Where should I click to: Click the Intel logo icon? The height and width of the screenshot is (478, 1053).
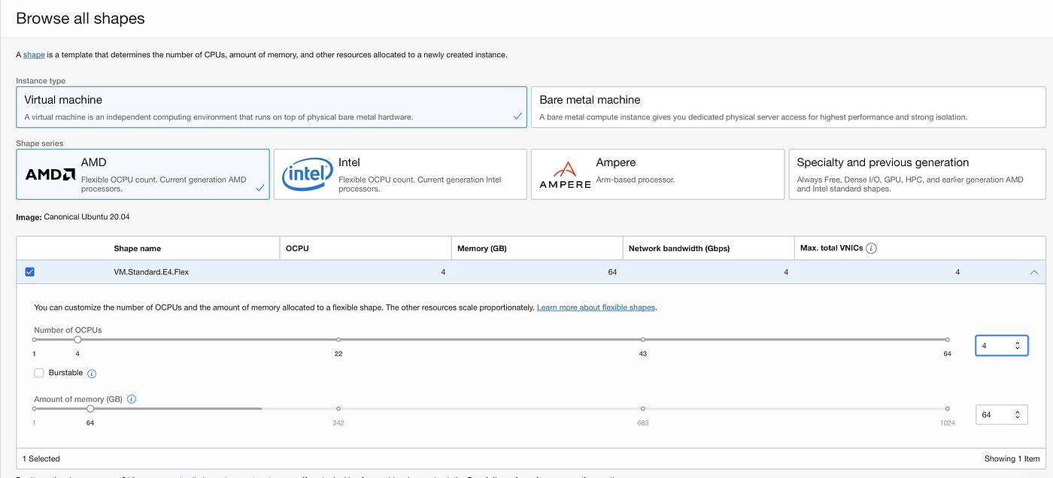[306, 174]
